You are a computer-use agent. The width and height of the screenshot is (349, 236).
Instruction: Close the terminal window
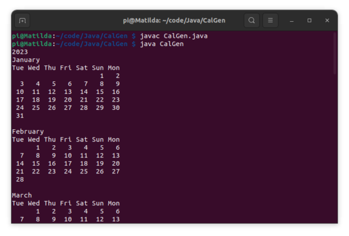click(327, 21)
